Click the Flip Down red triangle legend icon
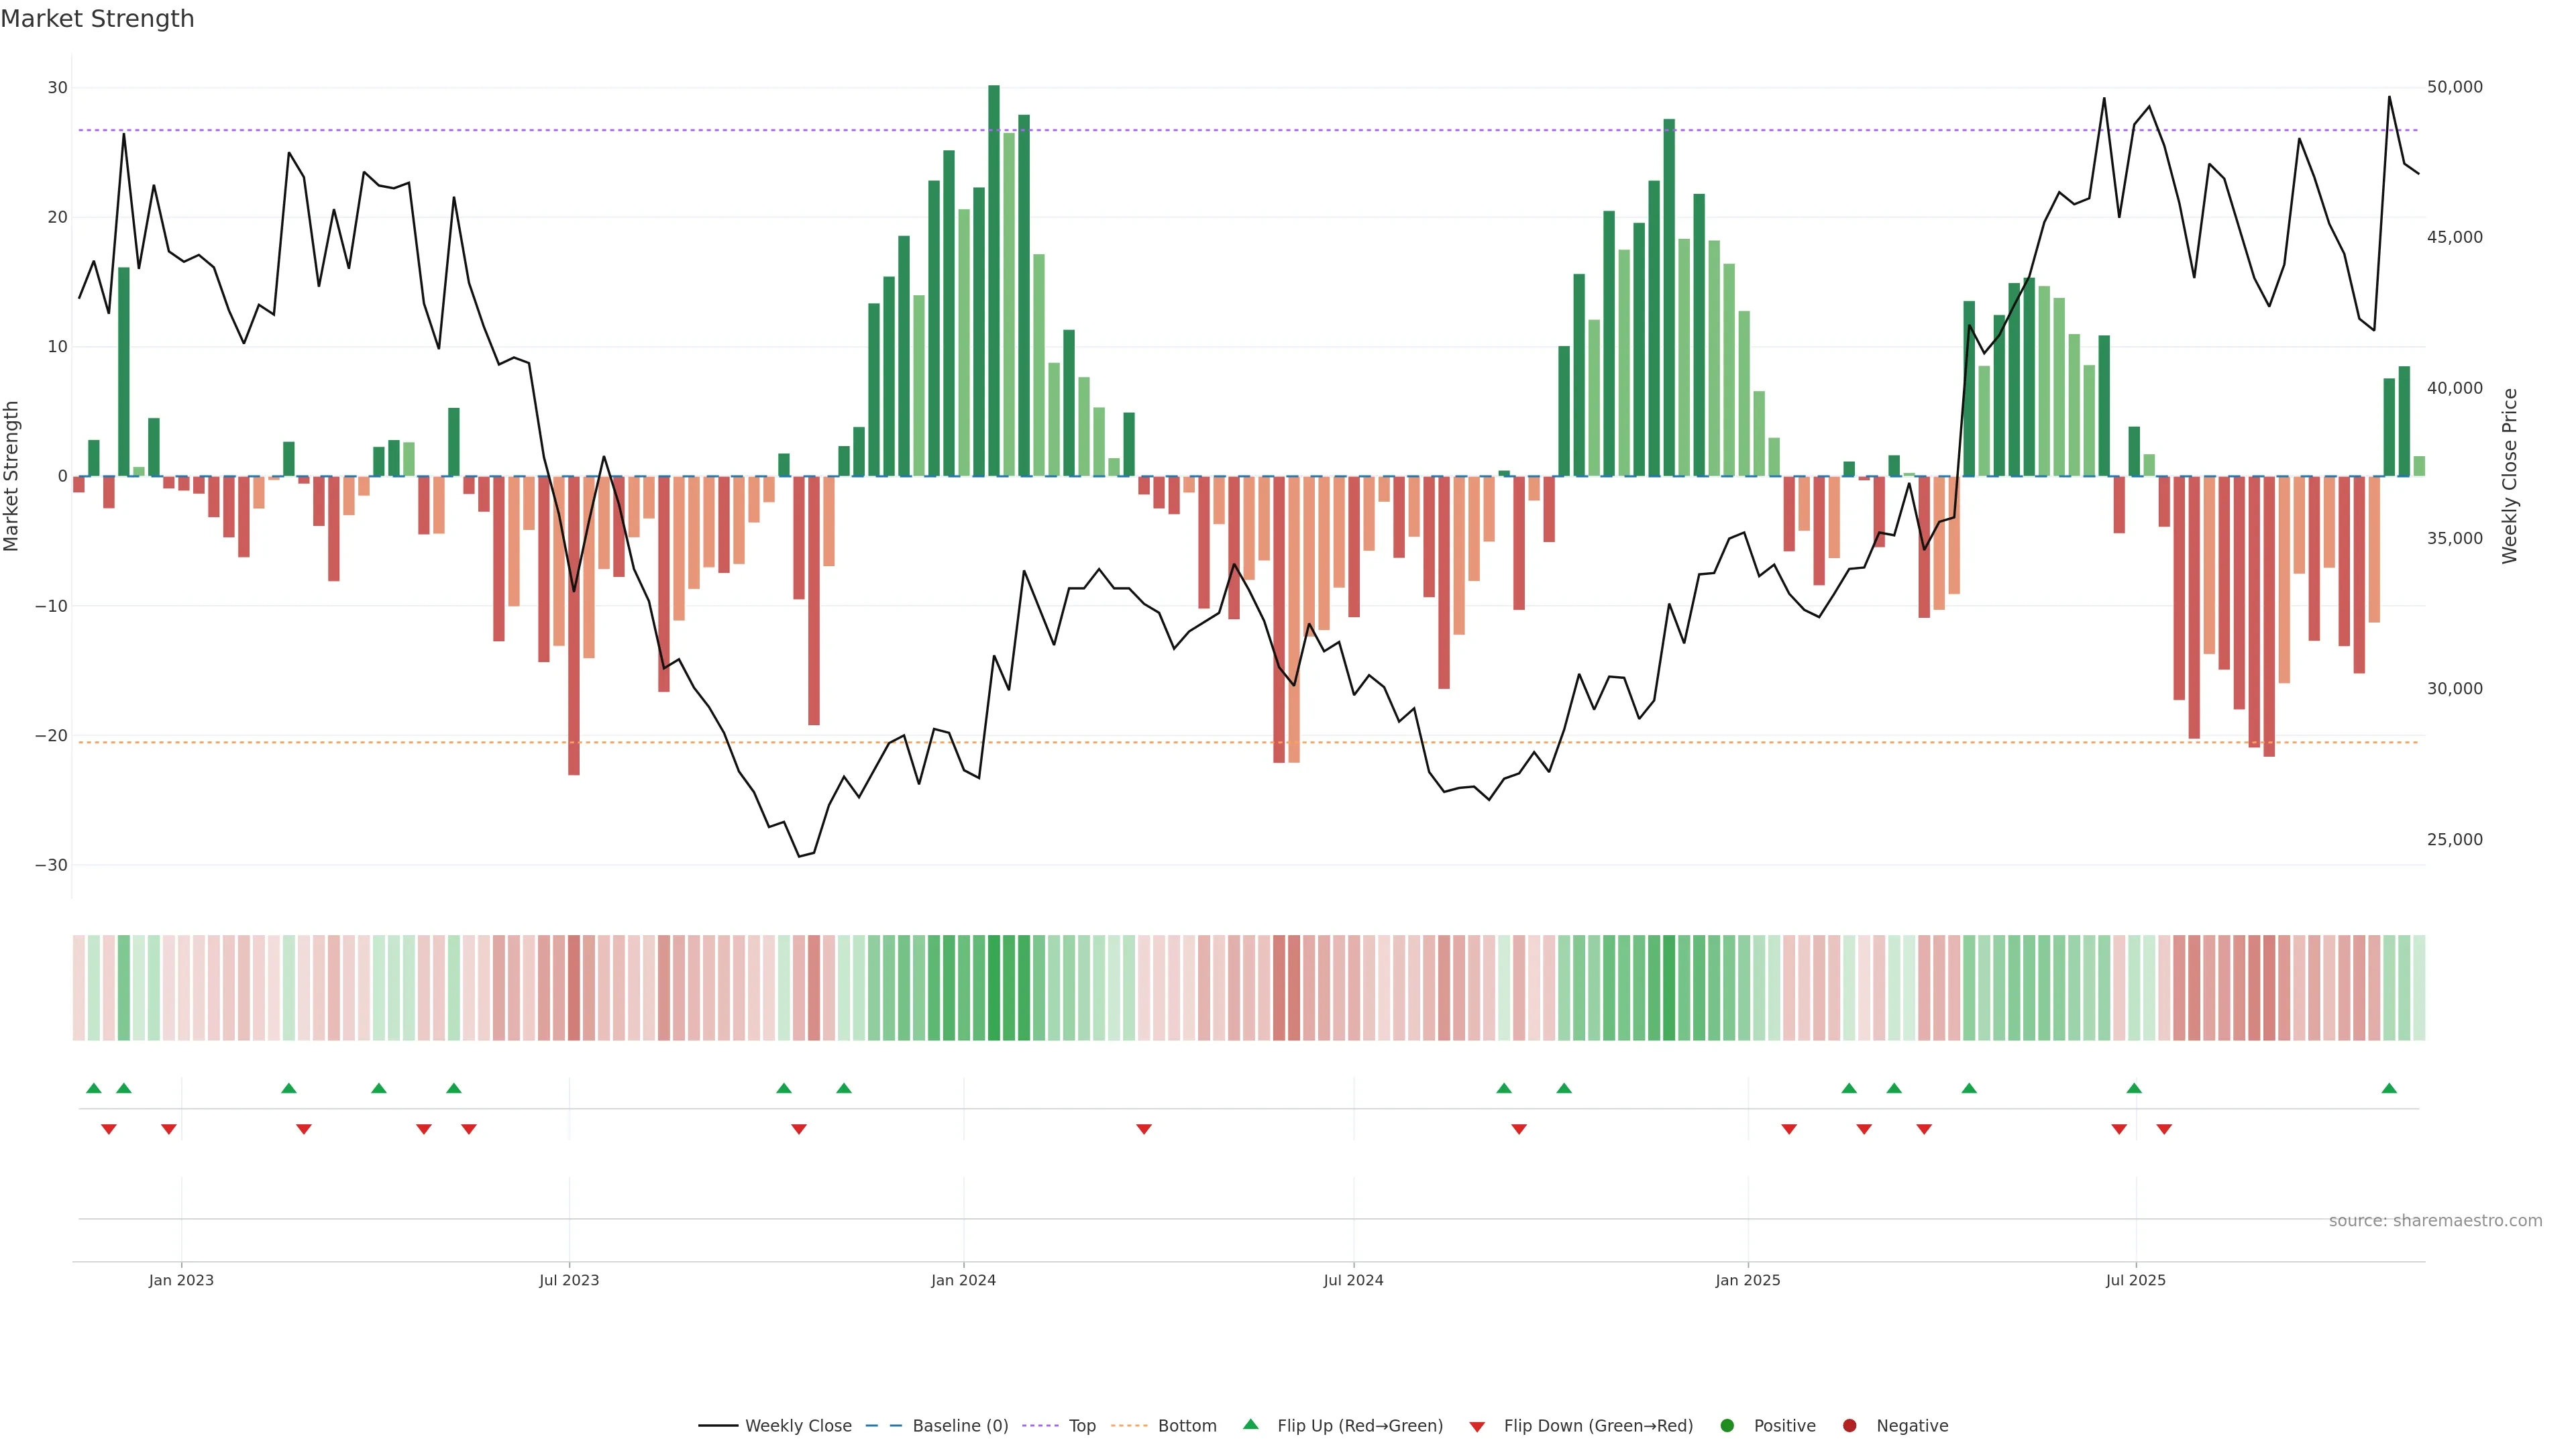The width and height of the screenshot is (2576, 1449). pos(1477,1427)
